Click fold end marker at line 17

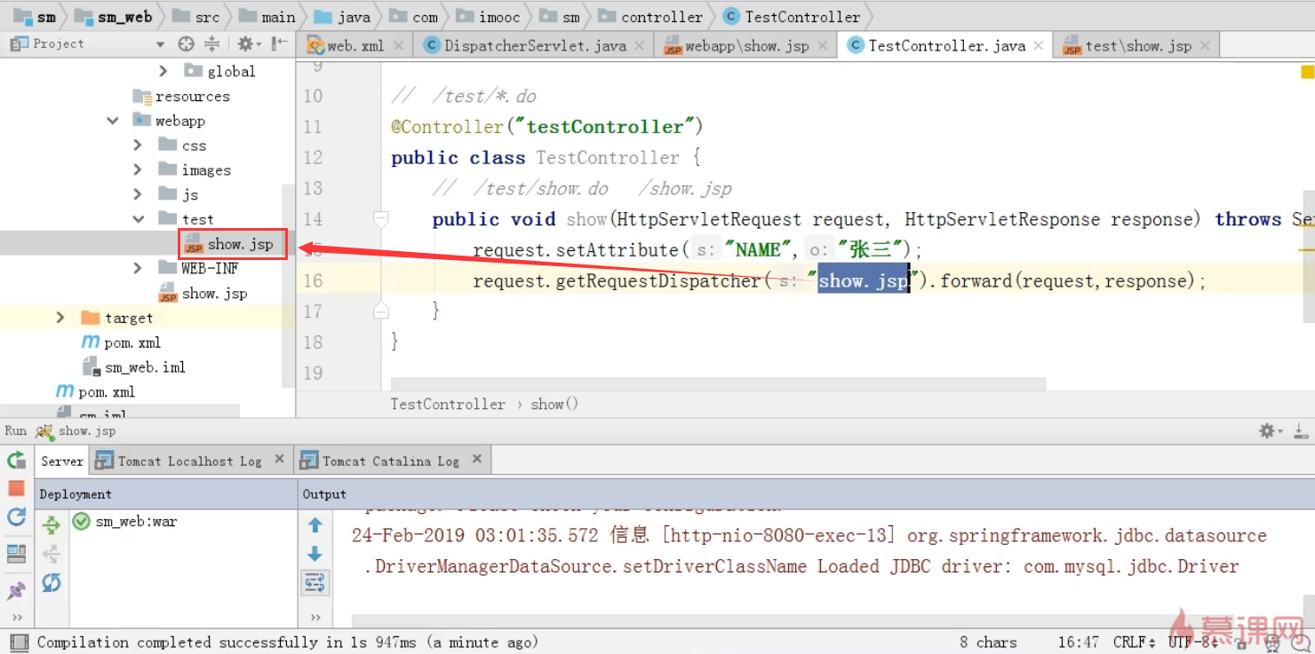(381, 311)
